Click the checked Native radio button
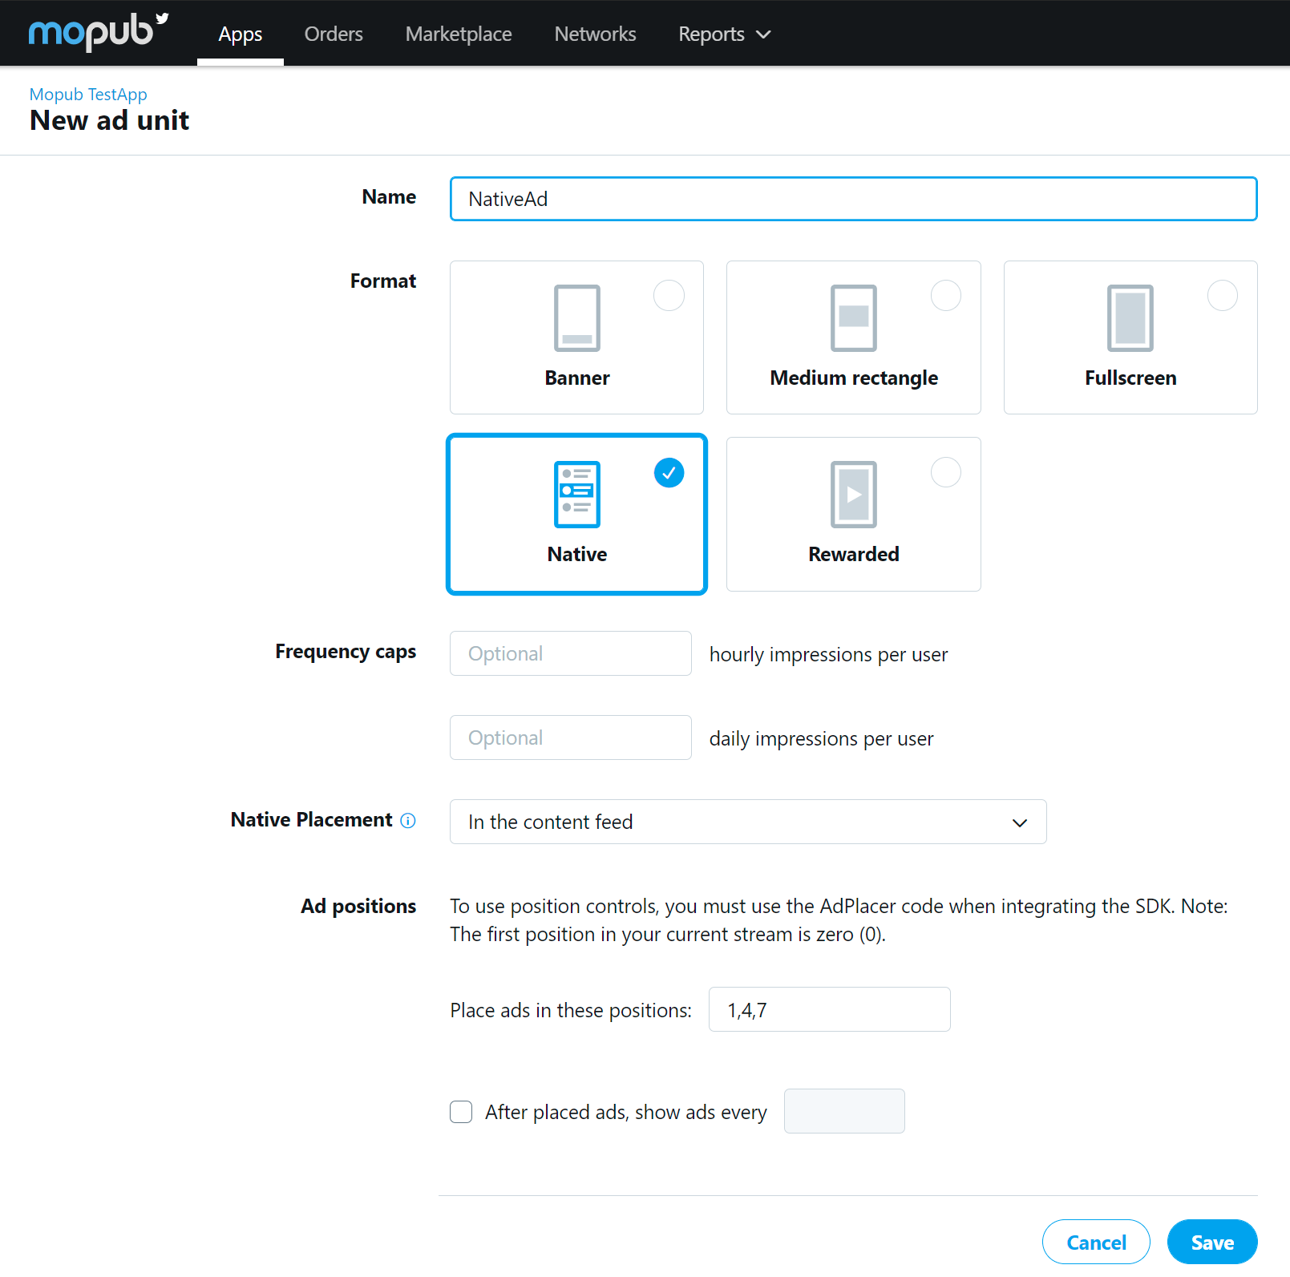Screen dimensions: 1290x1277 [x=669, y=473]
